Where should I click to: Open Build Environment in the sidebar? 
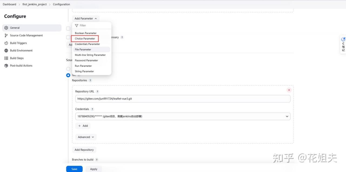21,50
